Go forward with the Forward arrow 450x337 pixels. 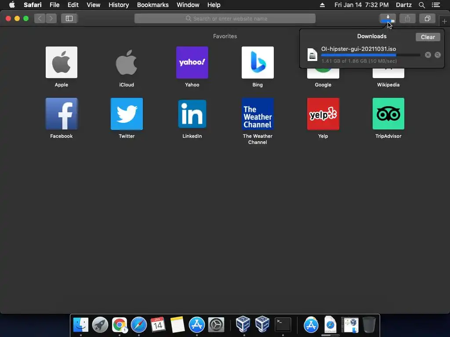click(x=51, y=18)
